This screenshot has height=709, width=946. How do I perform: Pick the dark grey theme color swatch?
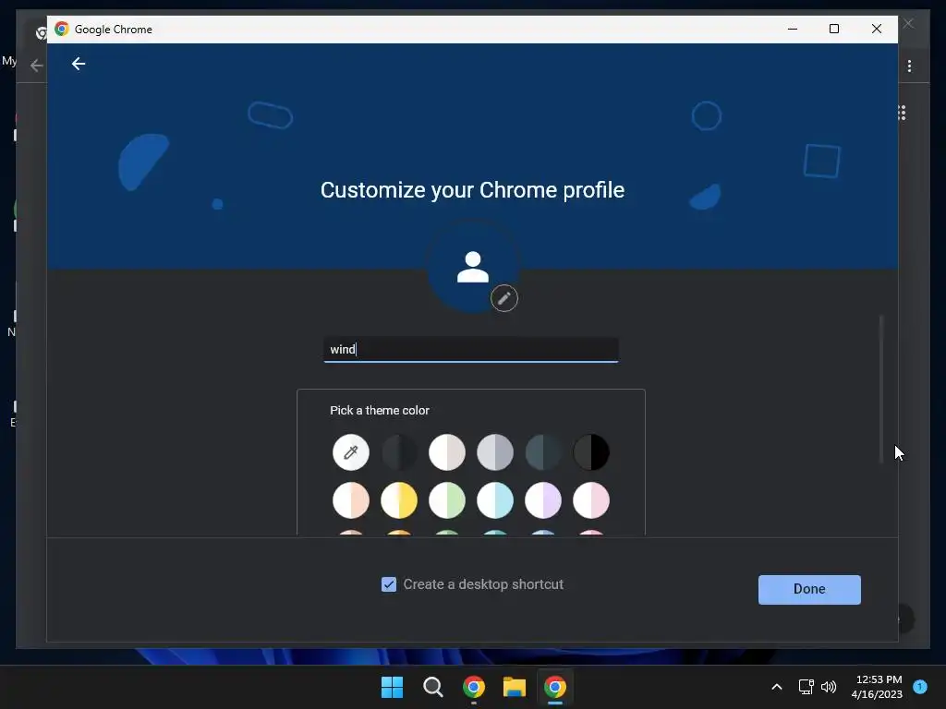(x=399, y=452)
